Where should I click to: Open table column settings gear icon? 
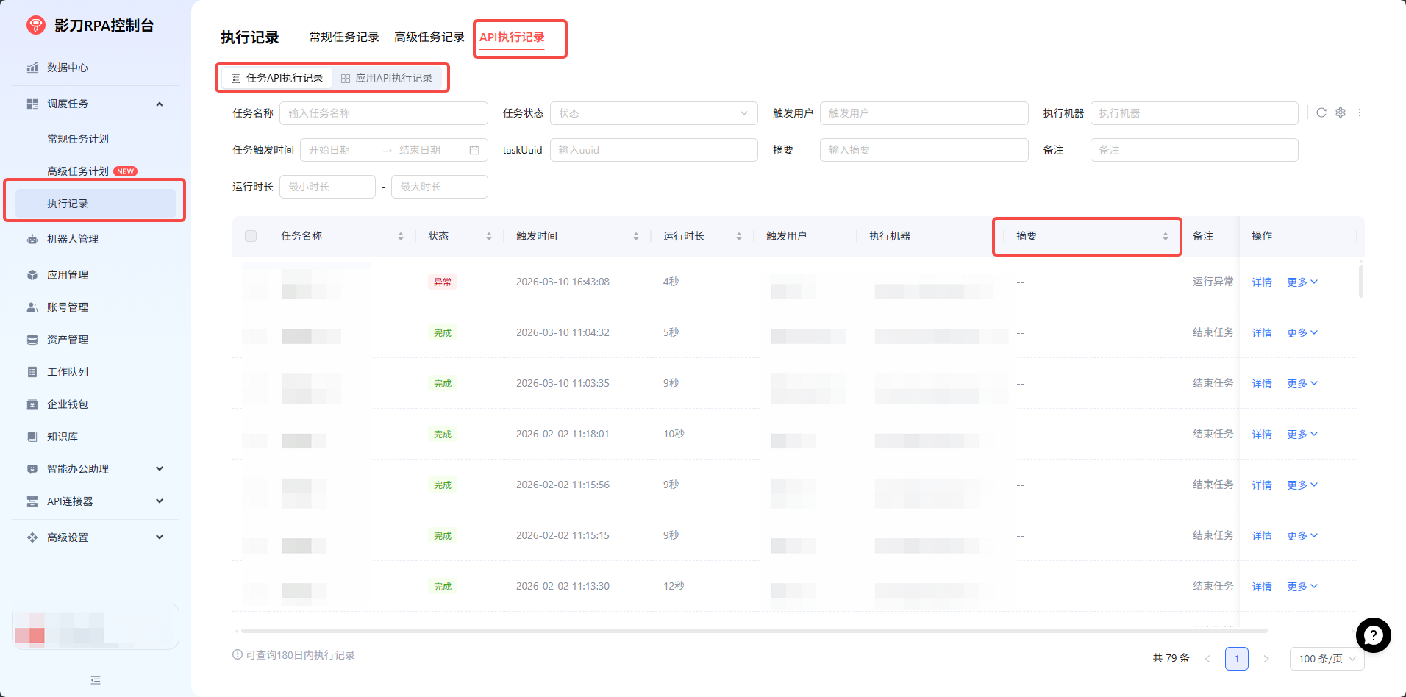(x=1341, y=112)
